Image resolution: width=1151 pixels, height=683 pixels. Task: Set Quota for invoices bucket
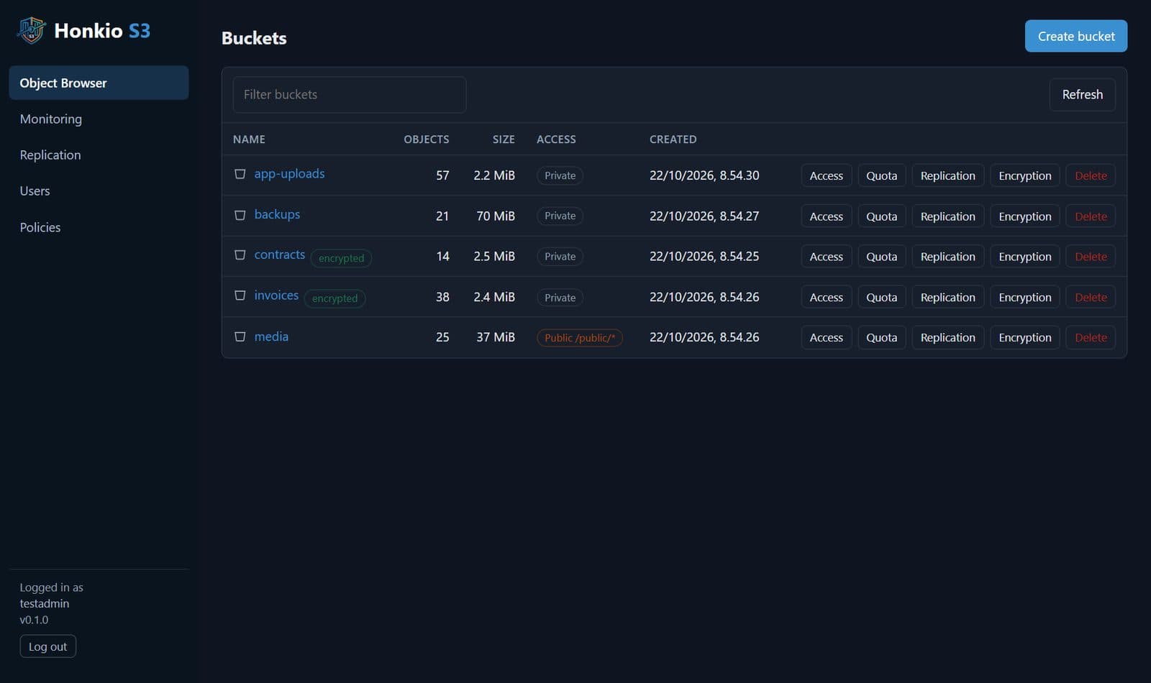click(882, 297)
